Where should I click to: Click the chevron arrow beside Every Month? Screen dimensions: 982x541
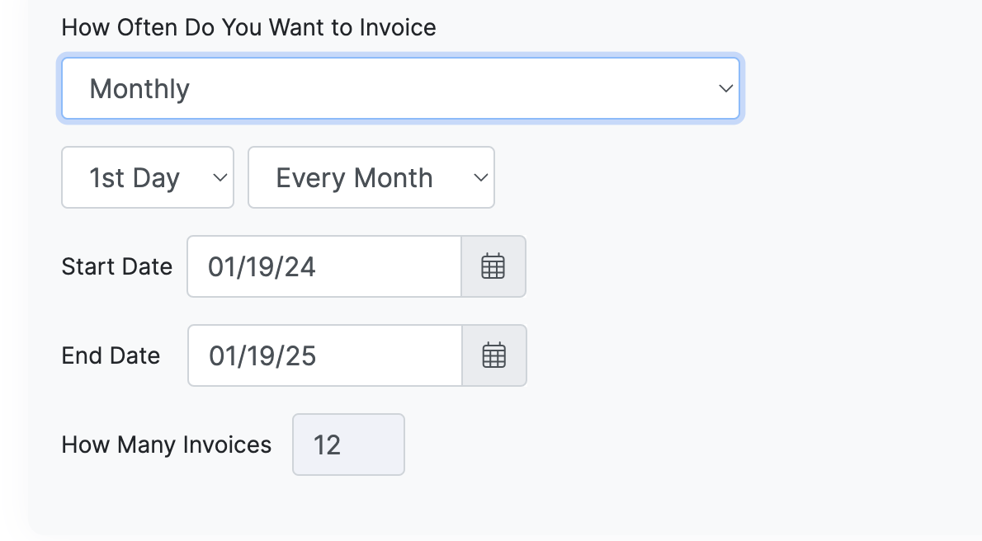(480, 177)
